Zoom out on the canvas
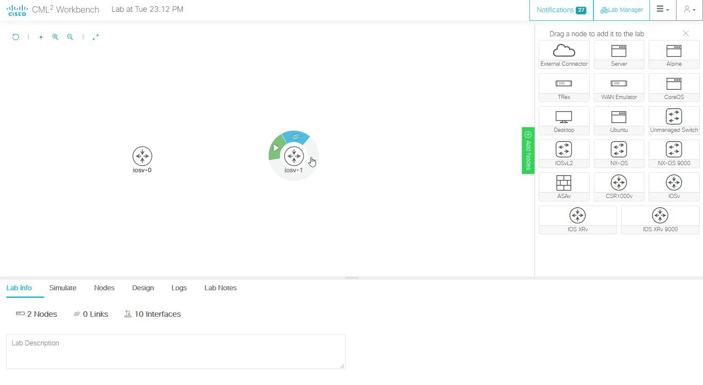 coord(70,37)
